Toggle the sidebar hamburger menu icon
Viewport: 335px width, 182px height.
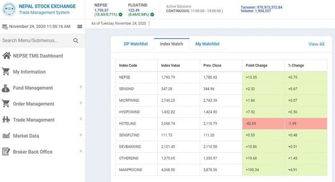click(x=80, y=27)
